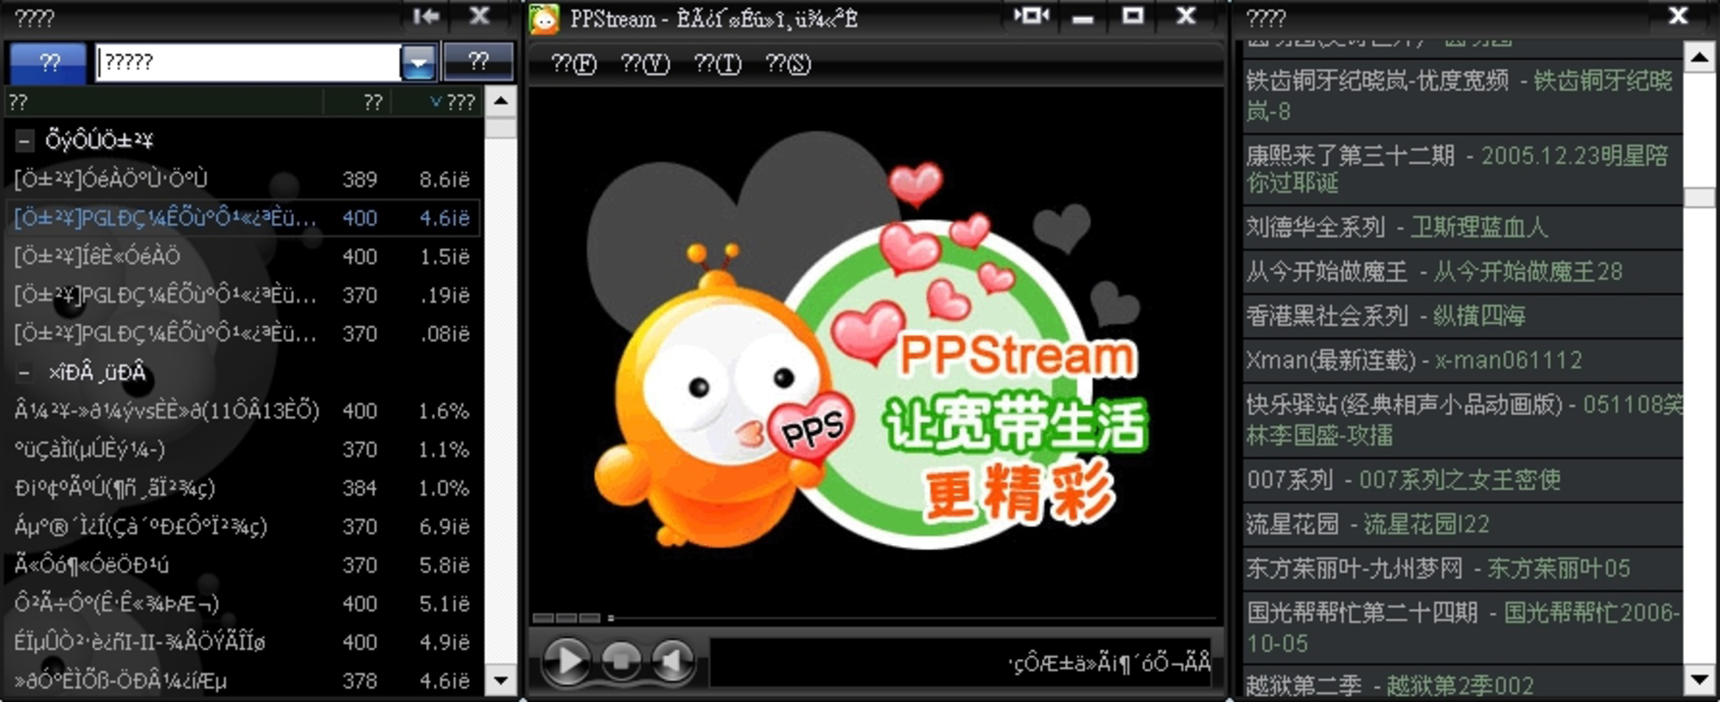Open the (V) menu in PPStream
This screenshot has height=702, width=1720.
click(645, 64)
